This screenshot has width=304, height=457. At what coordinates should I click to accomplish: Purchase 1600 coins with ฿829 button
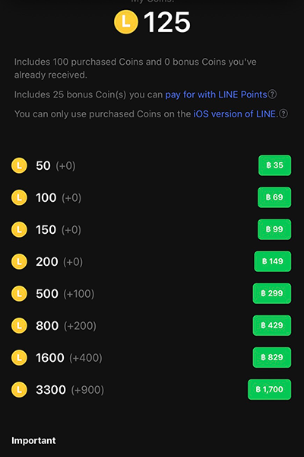[x=272, y=357]
